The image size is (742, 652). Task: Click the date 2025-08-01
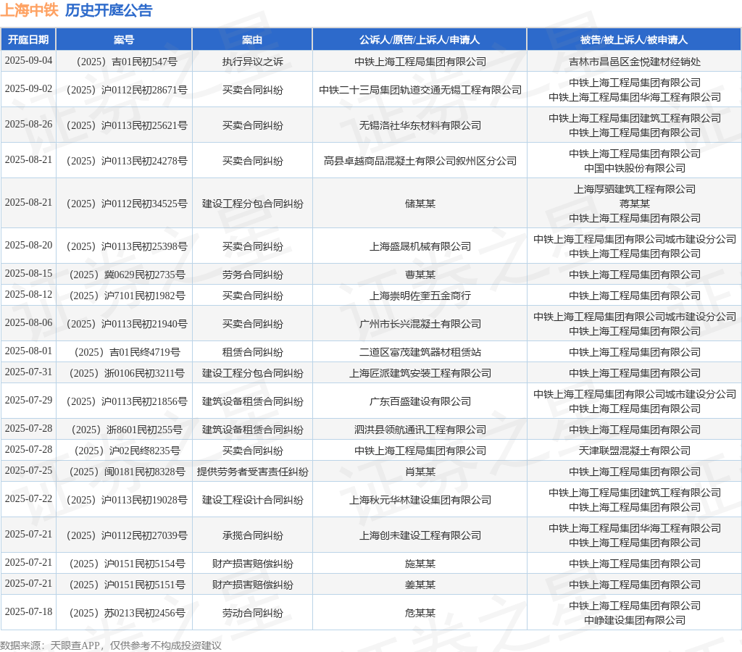coord(28,351)
